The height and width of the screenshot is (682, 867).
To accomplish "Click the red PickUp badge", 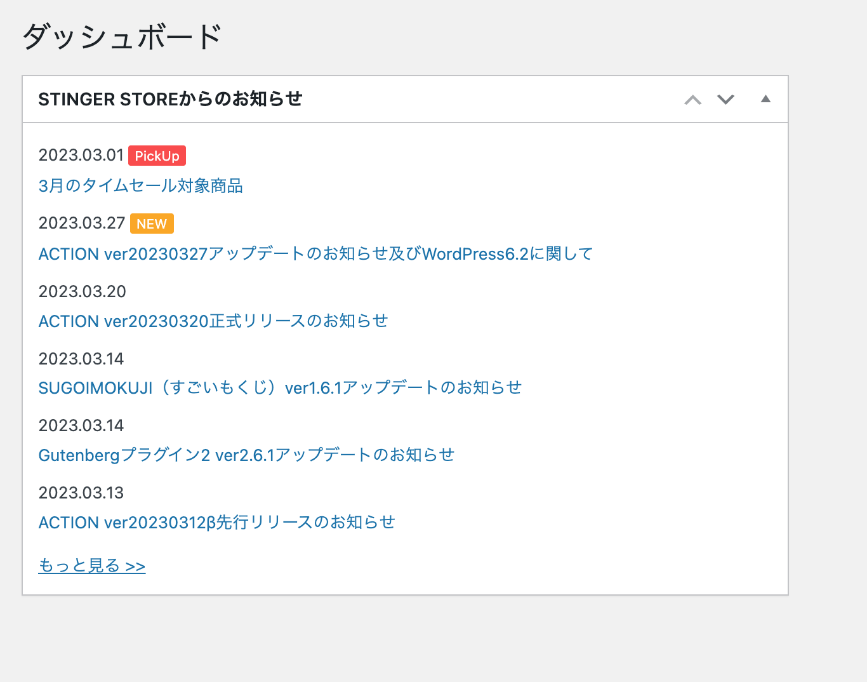I will click(x=157, y=156).
